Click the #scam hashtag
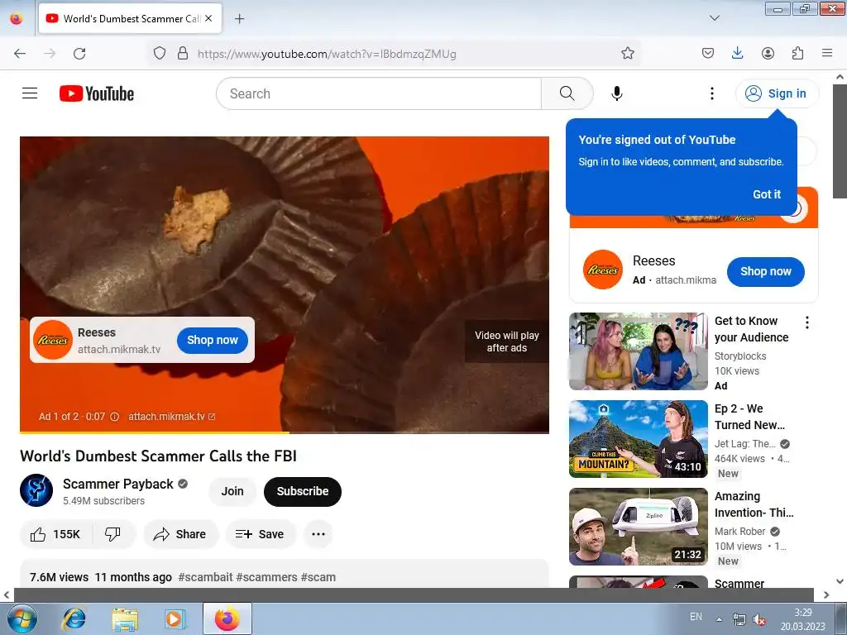847x635 pixels. [x=318, y=577]
